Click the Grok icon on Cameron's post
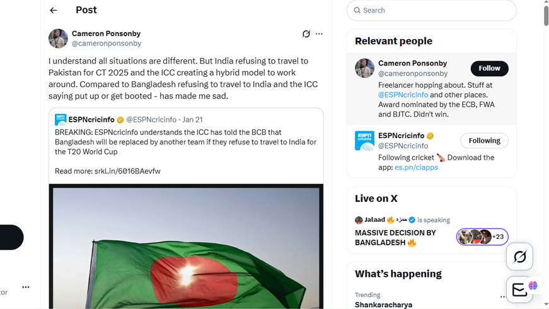Image resolution: width=549 pixels, height=309 pixels. tap(306, 34)
